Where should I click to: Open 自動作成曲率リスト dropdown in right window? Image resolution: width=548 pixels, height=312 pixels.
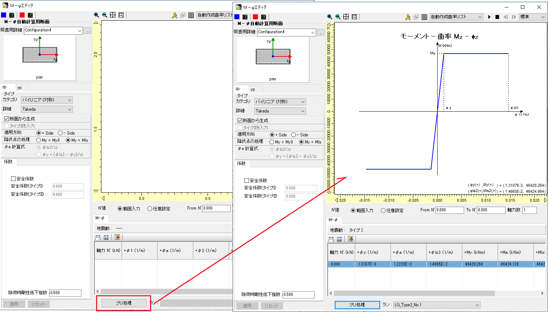pyautogui.click(x=457, y=17)
